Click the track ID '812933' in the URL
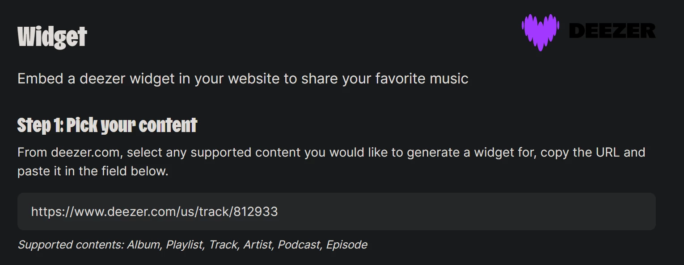684x265 pixels. click(x=256, y=211)
